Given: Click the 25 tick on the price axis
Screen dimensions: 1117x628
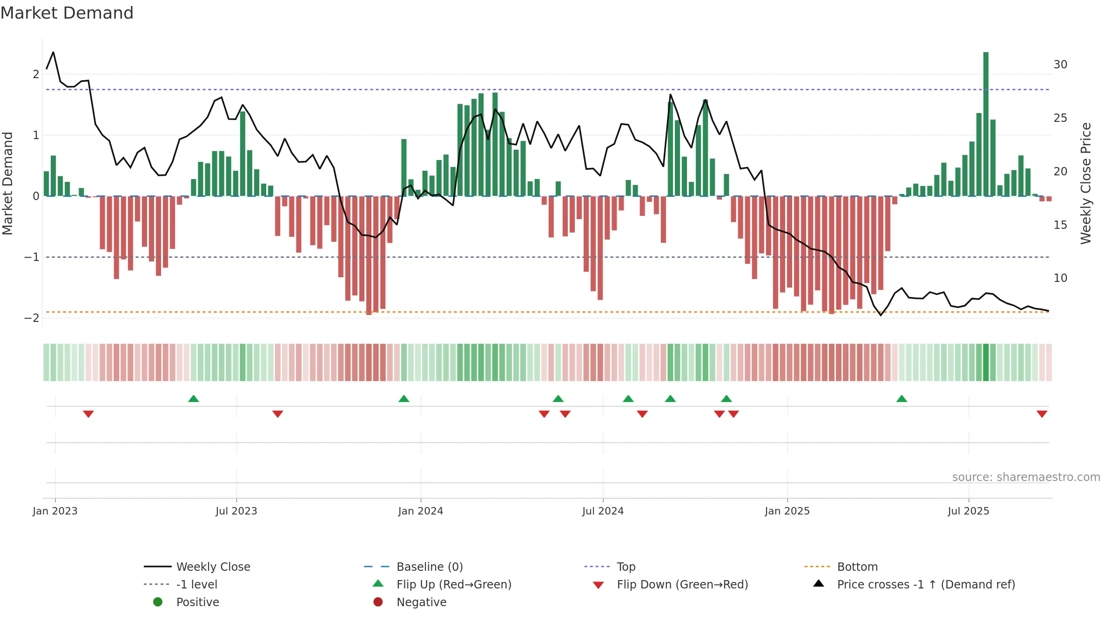Looking at the screenshot, I should click(x=1060, y=118).
